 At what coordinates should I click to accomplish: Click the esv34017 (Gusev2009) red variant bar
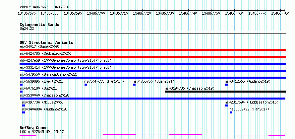click(x=152, y=50)
